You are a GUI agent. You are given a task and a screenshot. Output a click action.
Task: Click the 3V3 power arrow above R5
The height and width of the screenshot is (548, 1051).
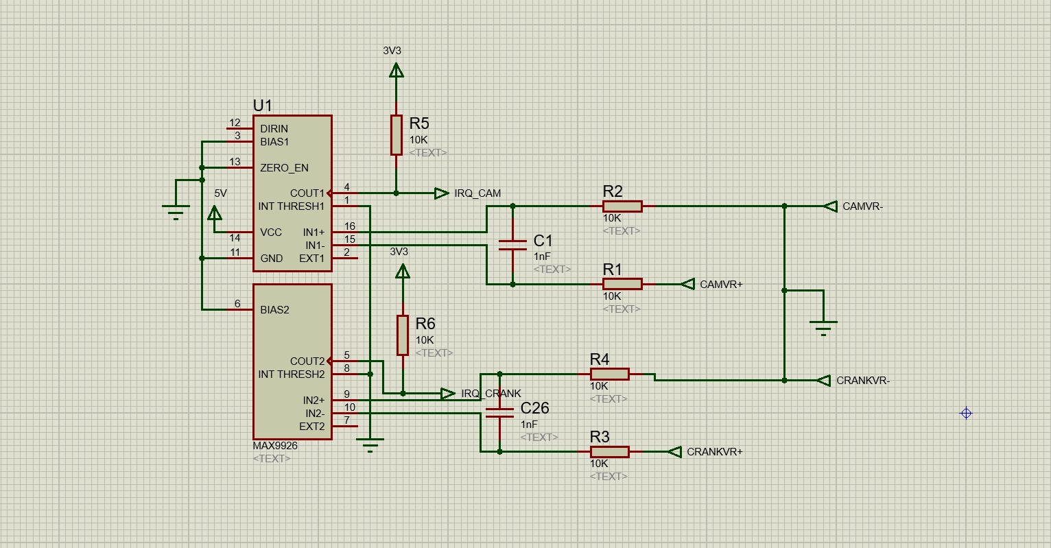(x=396, y=70)
